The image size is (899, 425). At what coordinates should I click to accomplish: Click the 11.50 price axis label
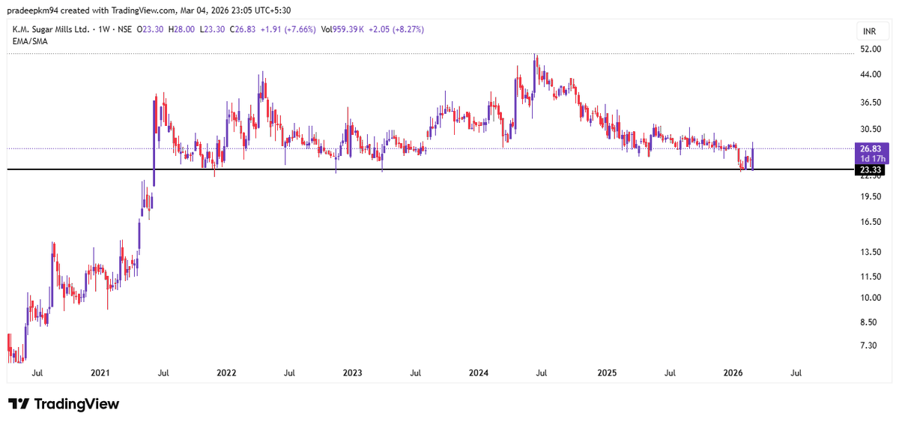point(870,277)
